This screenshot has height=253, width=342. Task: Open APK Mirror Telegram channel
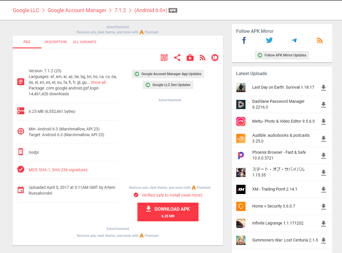pos(294,40)
